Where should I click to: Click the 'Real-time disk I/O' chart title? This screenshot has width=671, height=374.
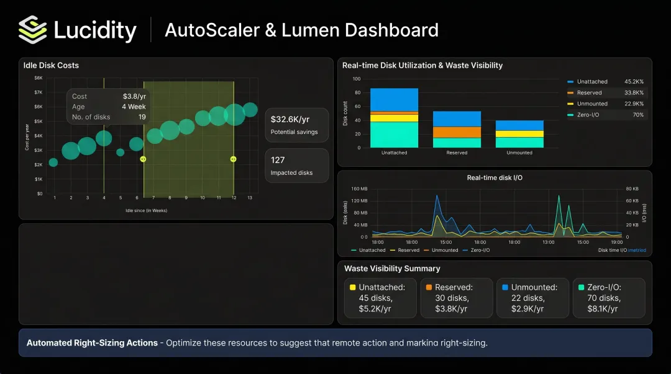[x=495, y=178]
